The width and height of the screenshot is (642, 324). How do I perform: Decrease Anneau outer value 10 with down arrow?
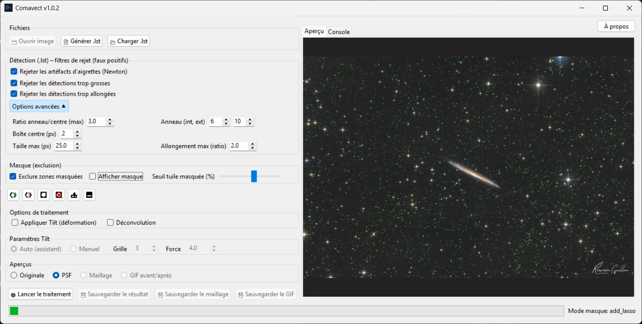250,124
